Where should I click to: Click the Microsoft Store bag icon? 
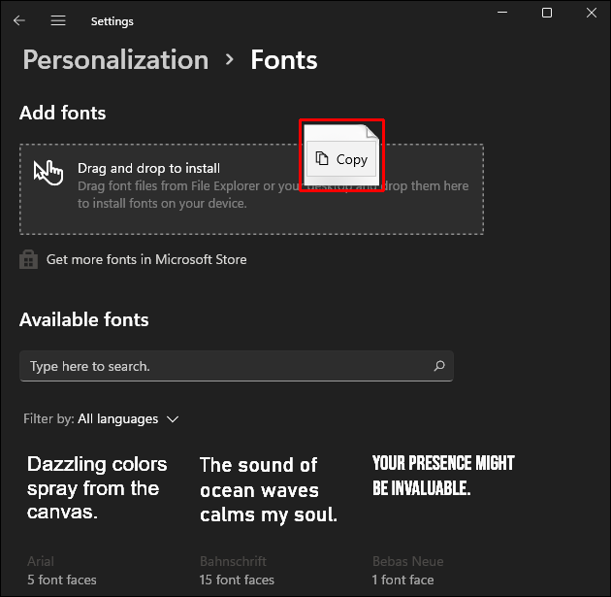click(x=29, y=259)
